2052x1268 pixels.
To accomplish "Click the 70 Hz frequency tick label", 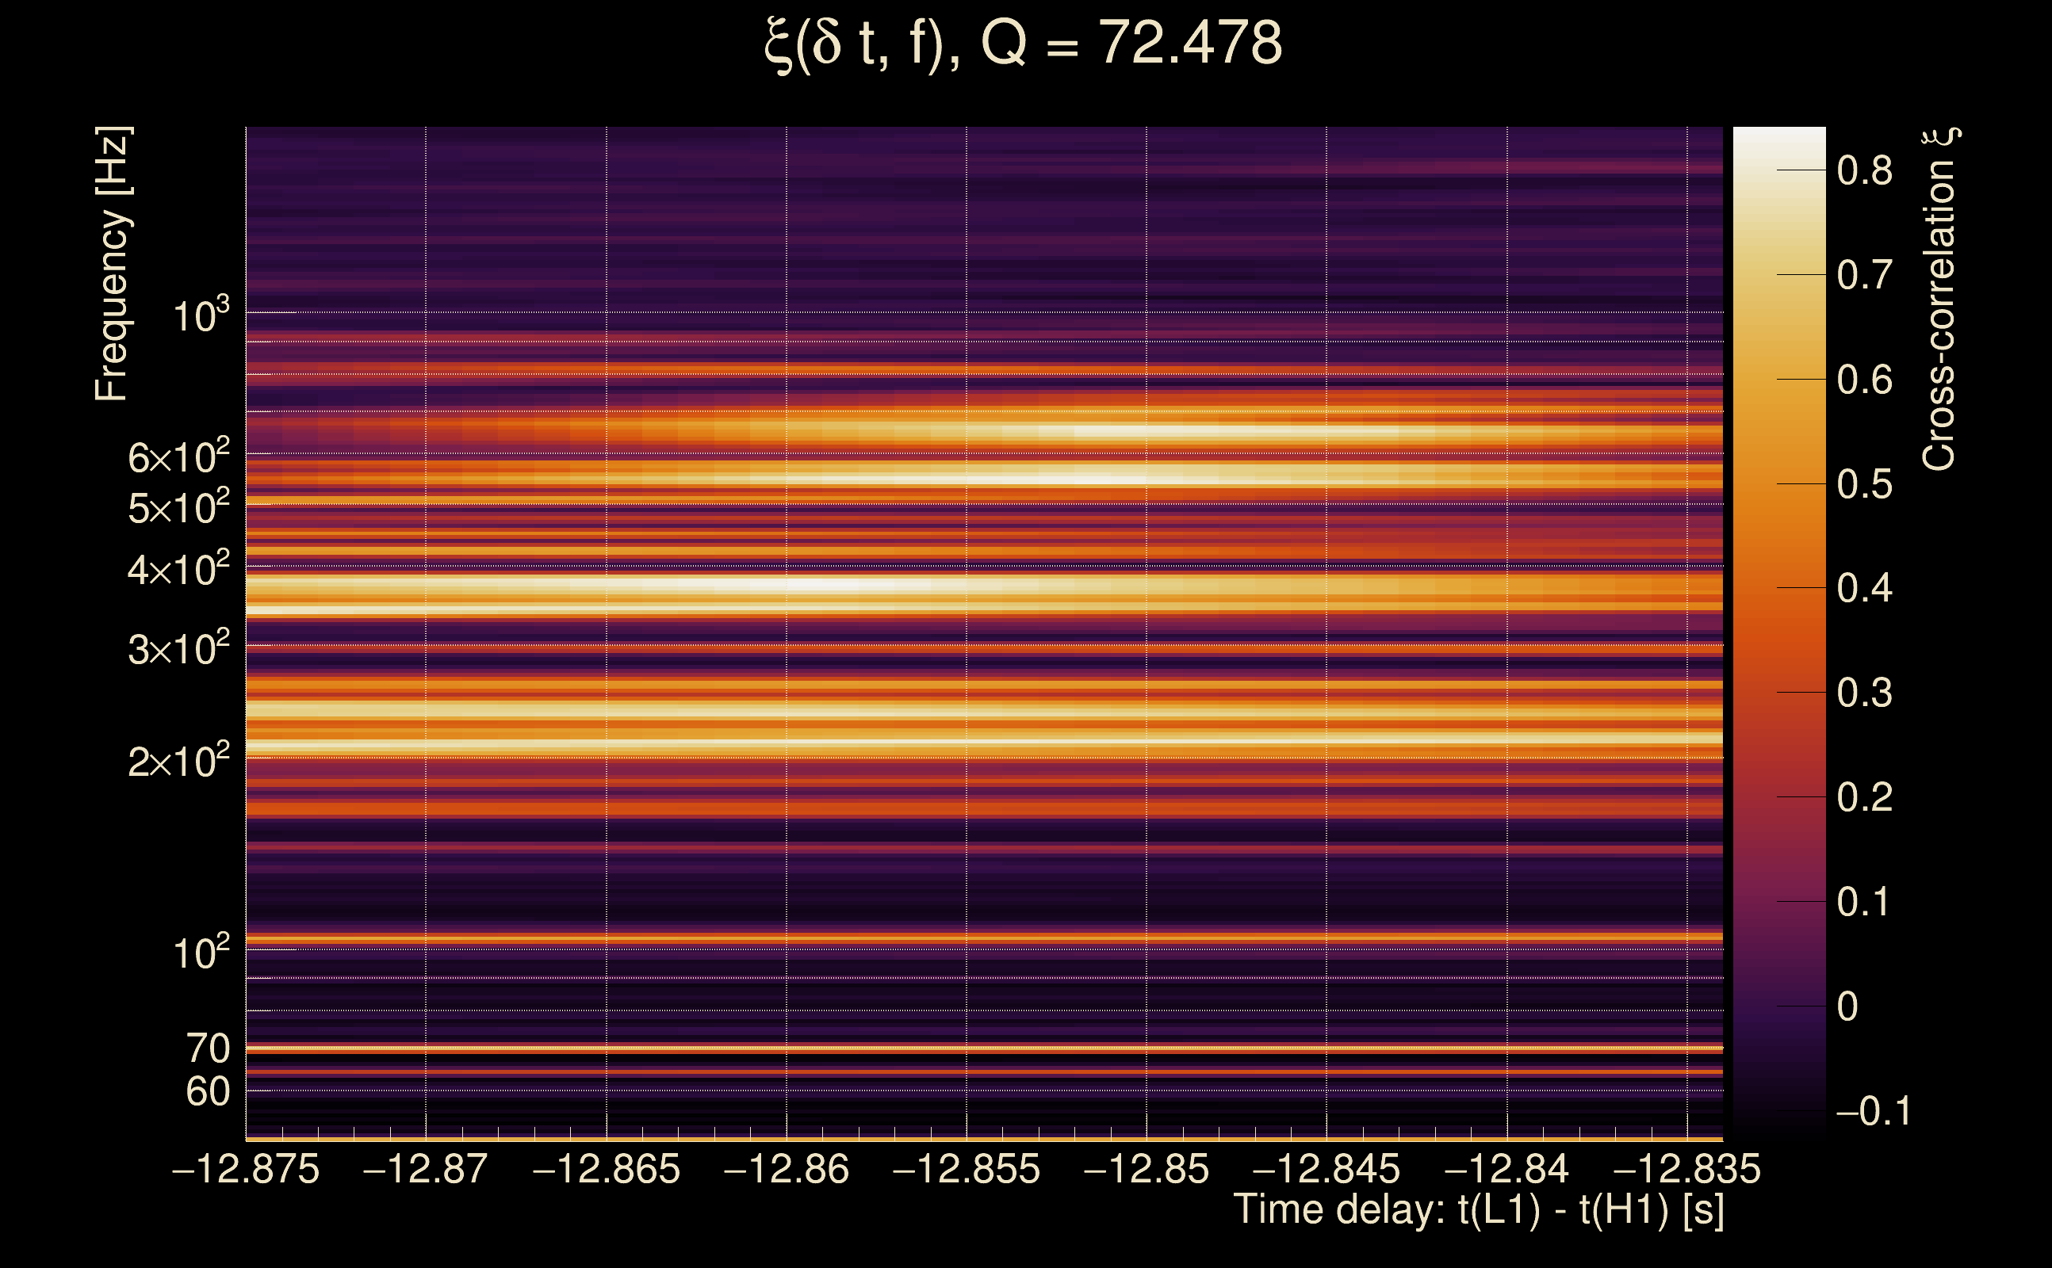I will (208, 1048).
